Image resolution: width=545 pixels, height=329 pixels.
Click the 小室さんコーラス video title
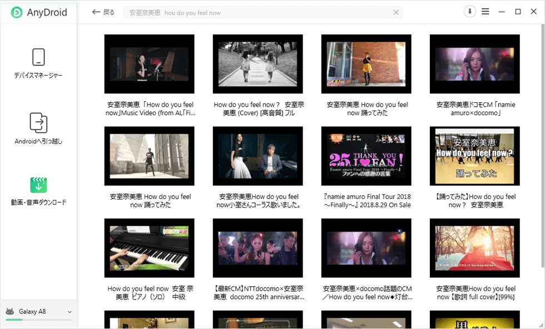coord(259,201)
